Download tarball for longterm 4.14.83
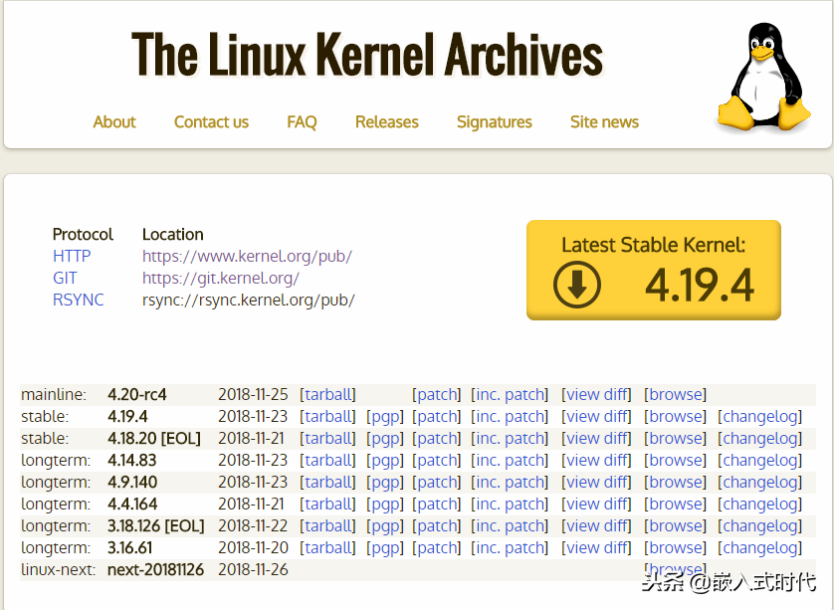Image resolution: width=834 pixels, height=610 pixels. [x=327, y=460]
